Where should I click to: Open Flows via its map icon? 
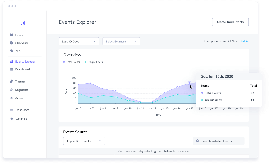(11, 35)
